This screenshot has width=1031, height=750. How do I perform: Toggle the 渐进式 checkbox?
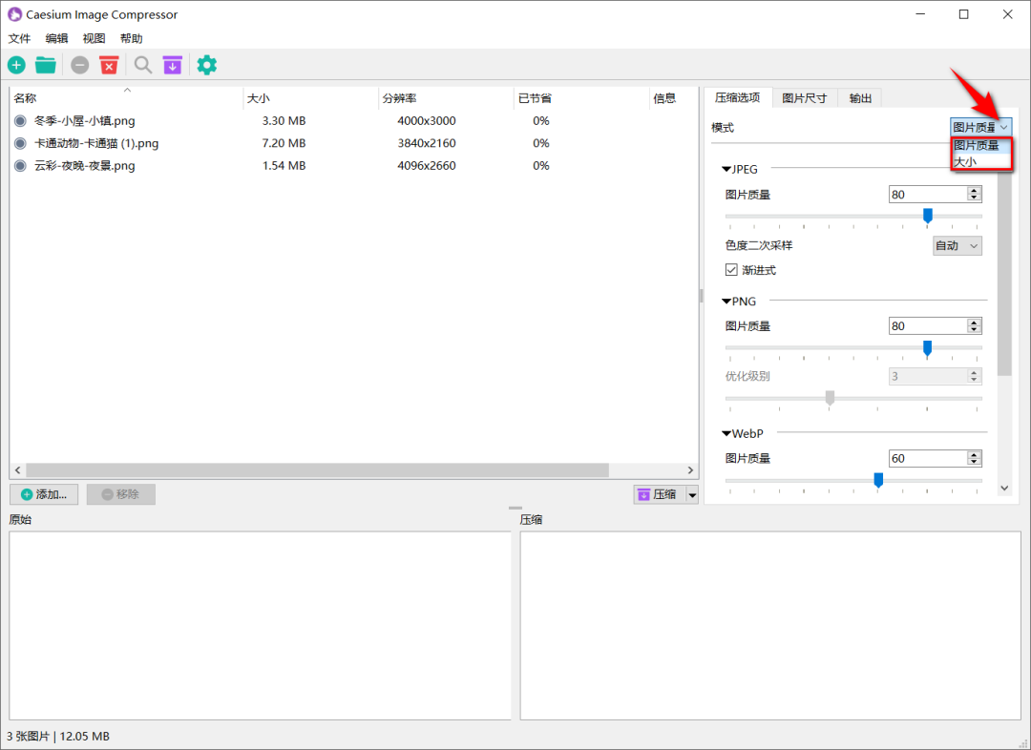(731, 270)
